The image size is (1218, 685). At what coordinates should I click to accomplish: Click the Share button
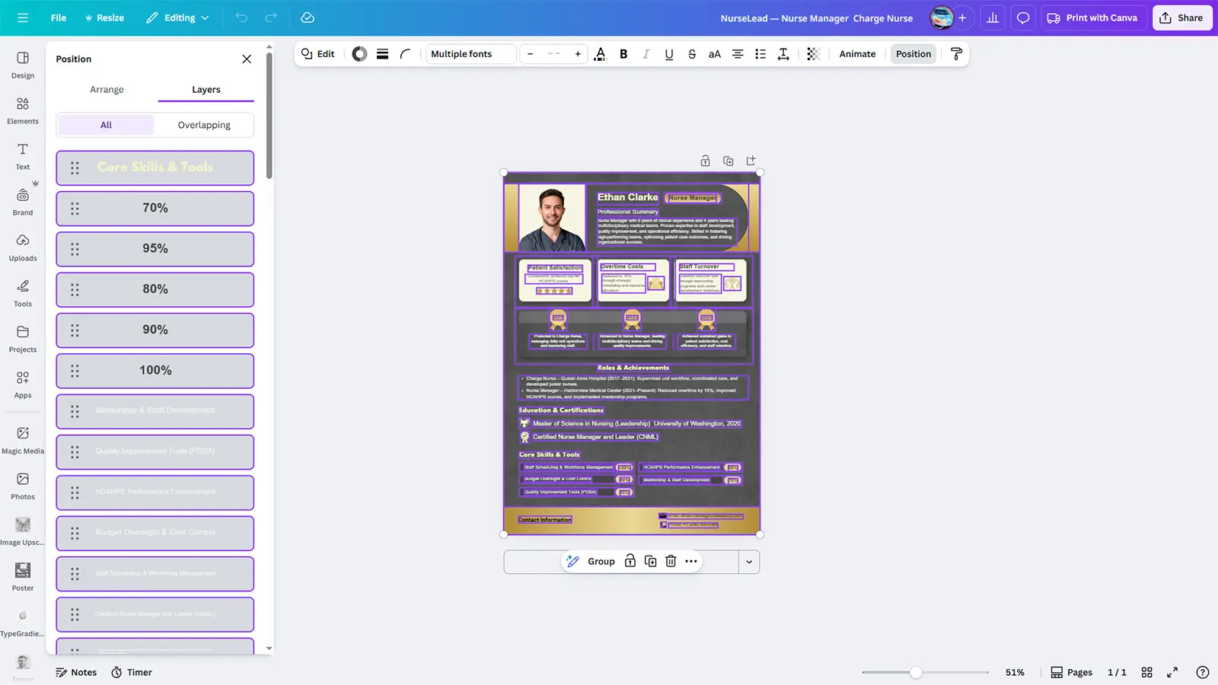(1181, 18)
